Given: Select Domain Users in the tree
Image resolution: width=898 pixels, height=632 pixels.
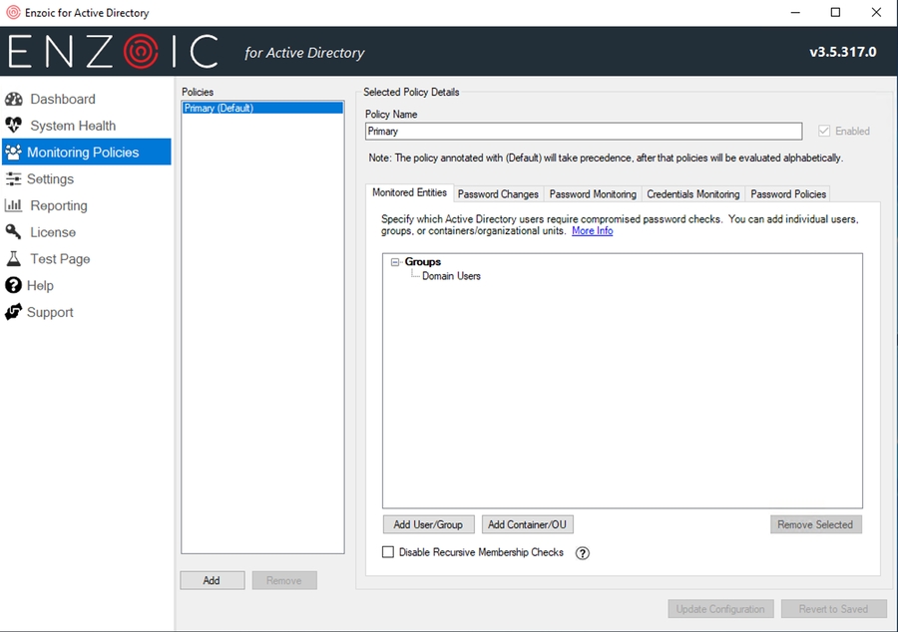Looking at the screenshot, I should pyautogui.click(x=451, y=276).
